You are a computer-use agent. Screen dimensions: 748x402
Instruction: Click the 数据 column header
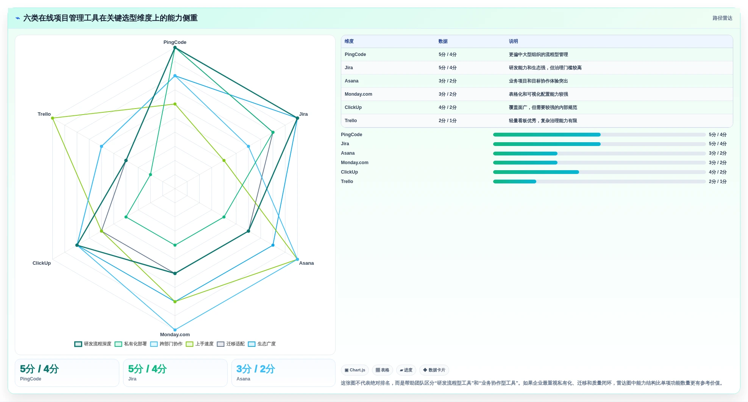[x=443, y=42]
